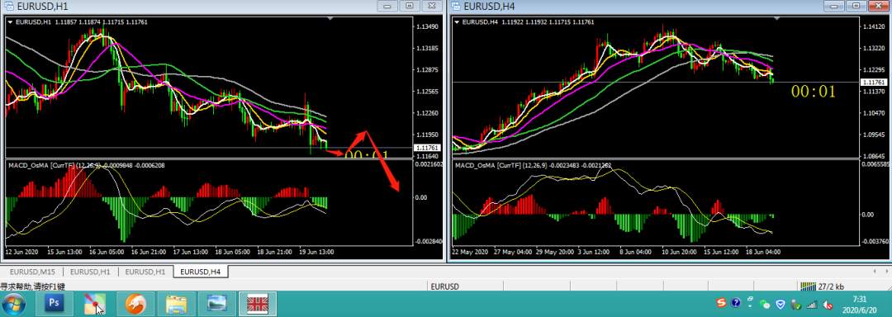Click the 10 Jun 20:00 time label
Screen dimensions: 892x317
coord(679,251)
